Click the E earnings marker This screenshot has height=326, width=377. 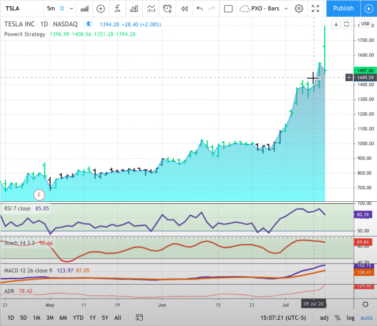[39, 195]
